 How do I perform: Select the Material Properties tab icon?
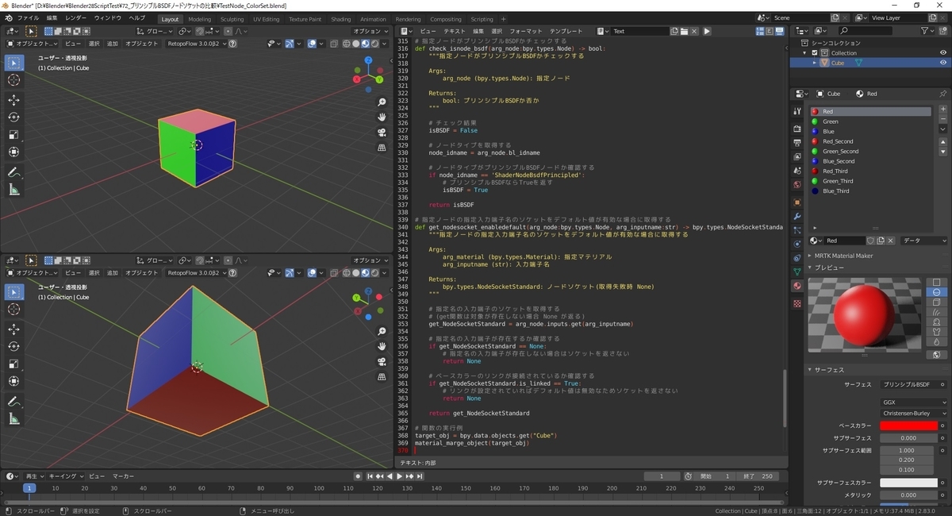coord(797,286)
